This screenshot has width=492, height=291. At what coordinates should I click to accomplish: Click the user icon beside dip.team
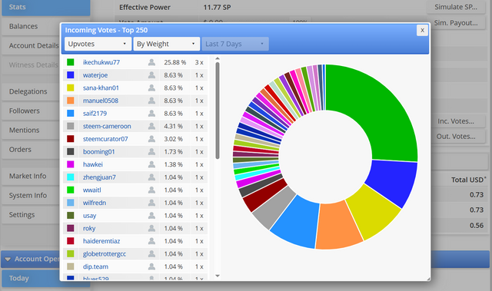[151, 266]
